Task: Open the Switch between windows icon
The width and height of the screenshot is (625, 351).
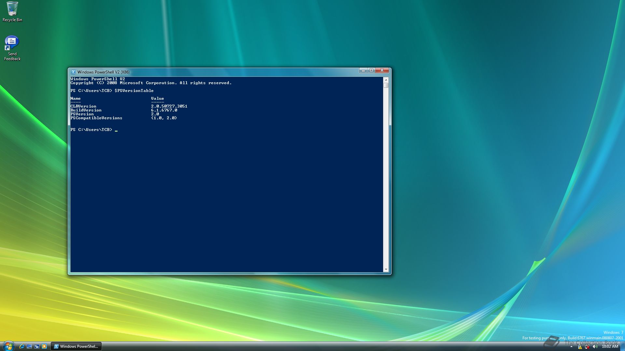Action: 37,346
